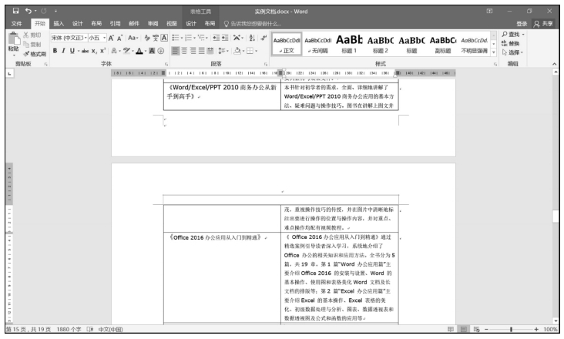The width and height of the screenshot is (564, 339).
Task: Click the Shrink Font icon
Action: point(119,38)
